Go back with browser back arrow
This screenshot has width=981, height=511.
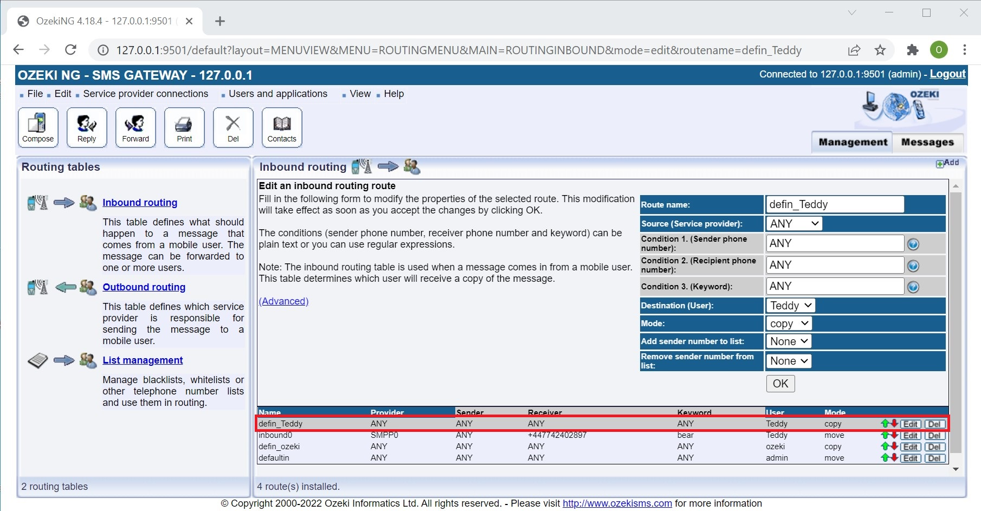(x=18, y=50)
